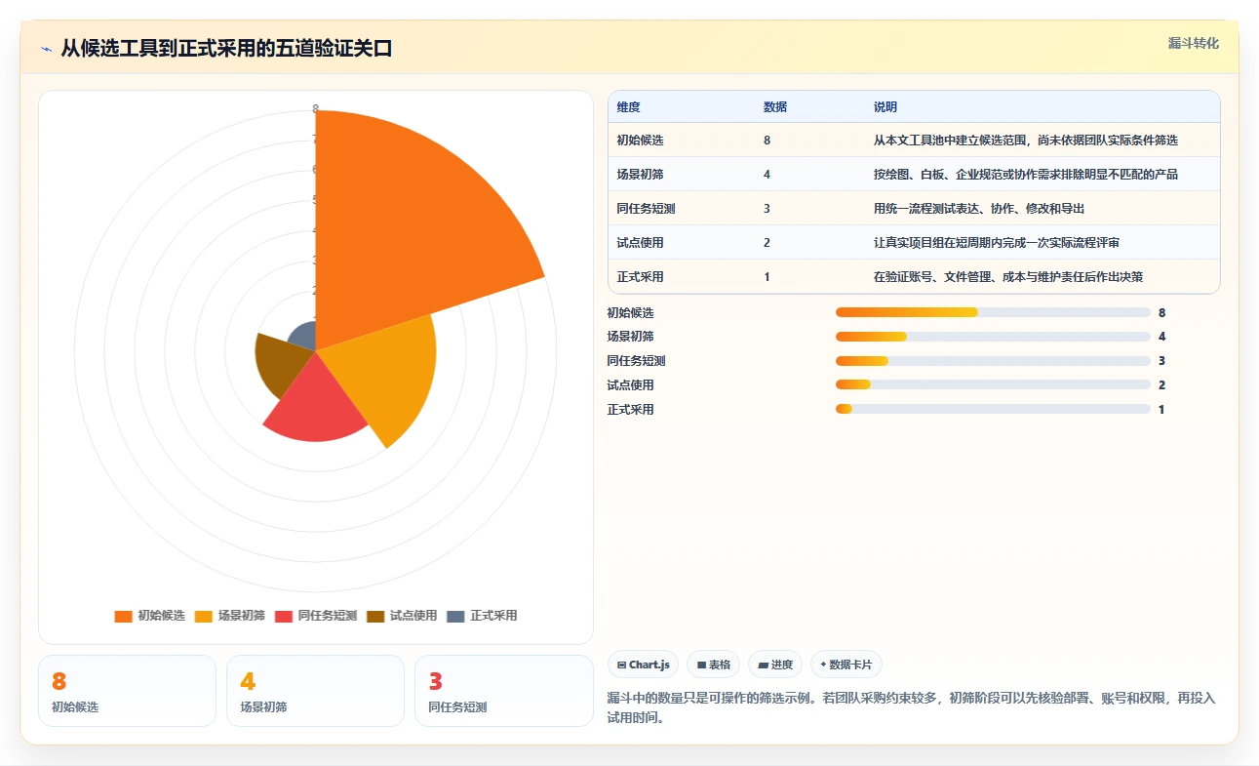Click the value 1 after the 正式采用 progress bar
The width and height of the screenshot is (1259, 766).
pyautogui.click(x=1161, y=410)
